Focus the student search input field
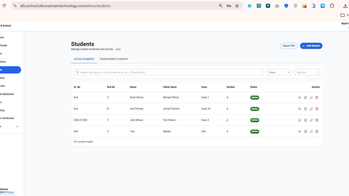 point(169,72)
